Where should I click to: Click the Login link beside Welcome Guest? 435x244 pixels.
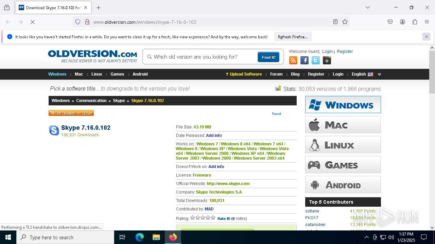point(327,52)
